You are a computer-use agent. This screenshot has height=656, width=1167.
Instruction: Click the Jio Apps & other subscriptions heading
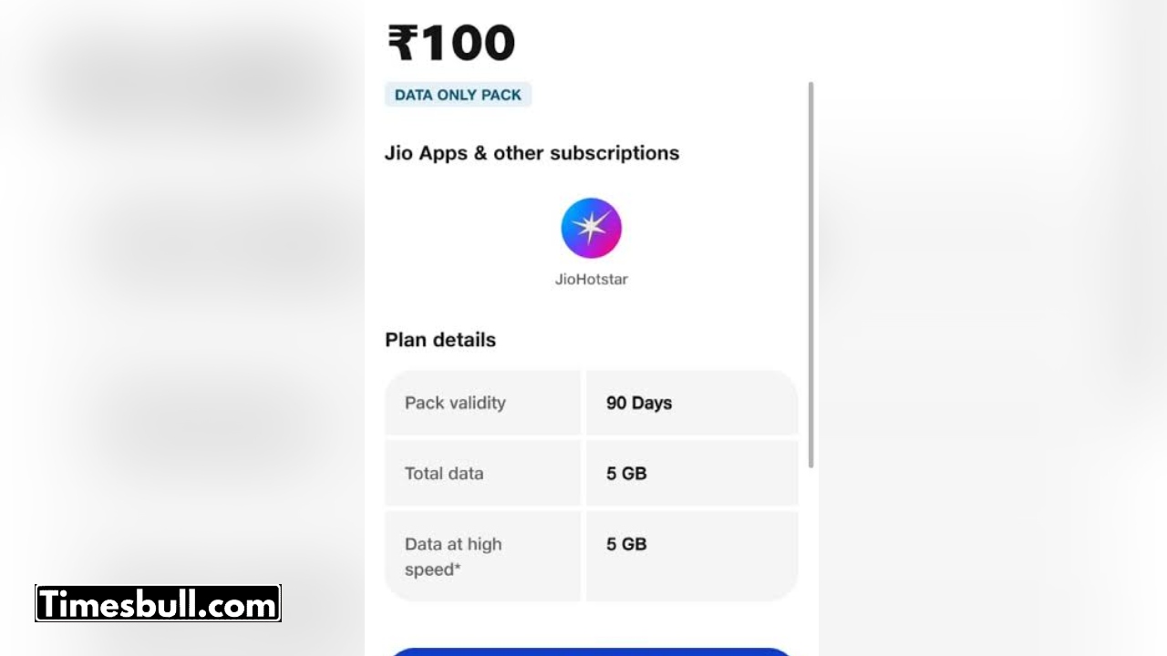click(532, 153)
